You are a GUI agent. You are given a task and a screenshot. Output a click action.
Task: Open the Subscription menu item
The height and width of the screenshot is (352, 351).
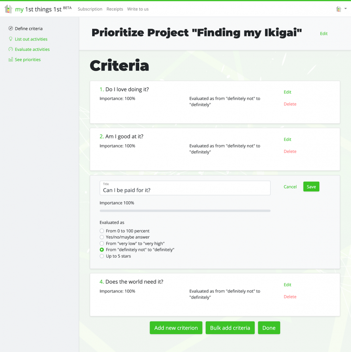coord(90,9)
